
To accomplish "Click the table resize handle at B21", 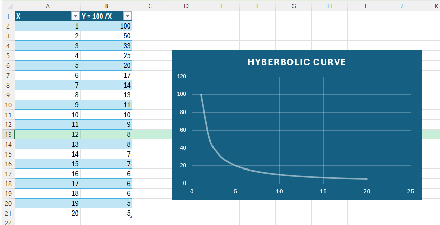I will pyautogui.click(x=131, y=217).
